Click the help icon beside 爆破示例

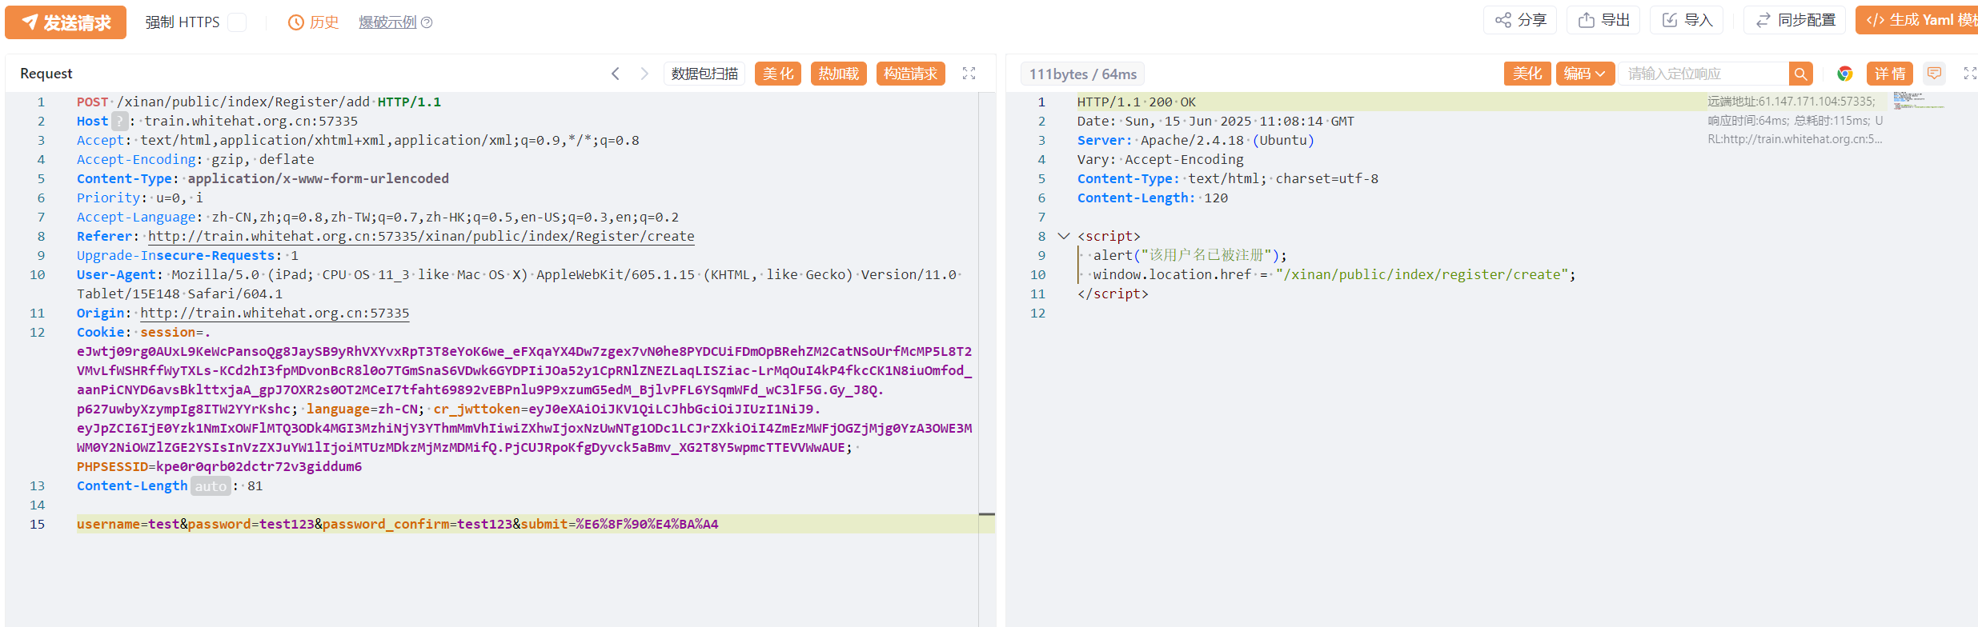427,22
